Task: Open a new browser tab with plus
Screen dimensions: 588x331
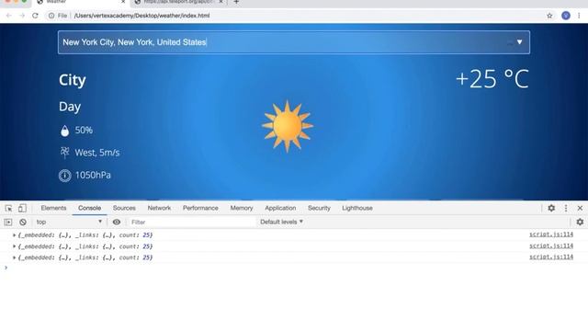Action: pos(236,2)
